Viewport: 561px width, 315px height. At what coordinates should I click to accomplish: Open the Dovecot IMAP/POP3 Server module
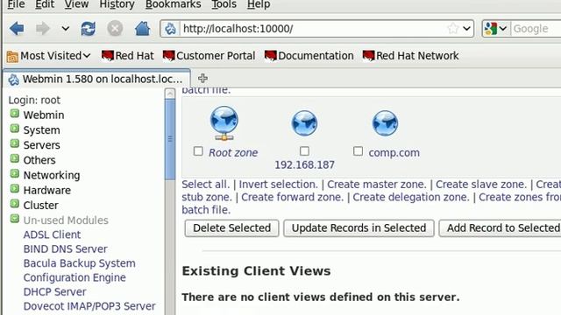point(89,306)
